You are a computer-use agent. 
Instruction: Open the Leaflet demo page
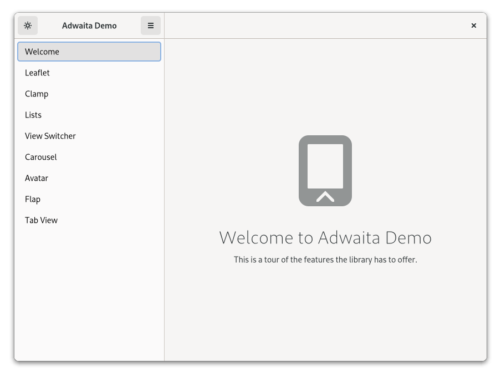click(89, 73)
